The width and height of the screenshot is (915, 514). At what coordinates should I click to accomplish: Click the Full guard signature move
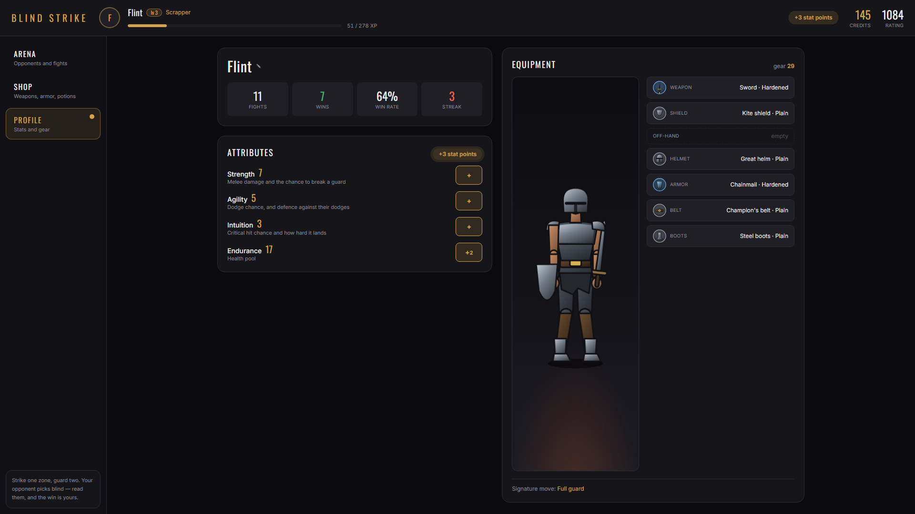(570, 489)
